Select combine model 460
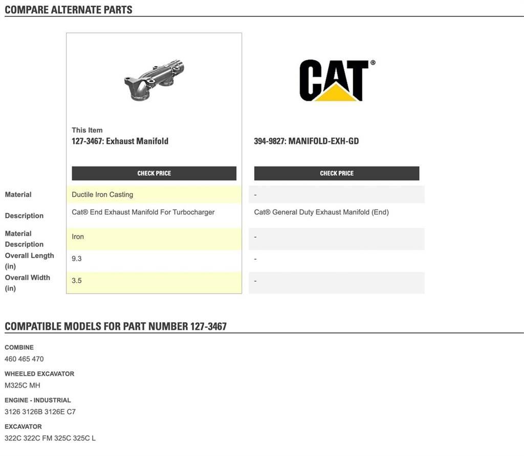 coord(9,359)
